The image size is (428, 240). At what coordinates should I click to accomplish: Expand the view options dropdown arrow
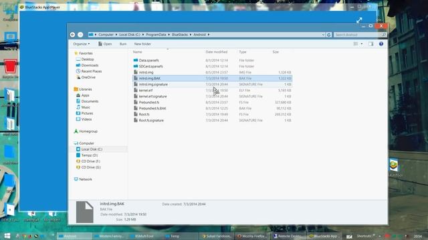(x=362, y=44)
